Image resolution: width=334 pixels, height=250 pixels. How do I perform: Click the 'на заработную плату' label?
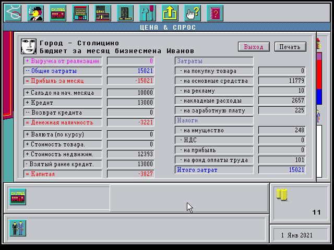214,111
